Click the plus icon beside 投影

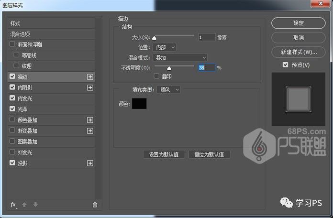tap(89, 163)
